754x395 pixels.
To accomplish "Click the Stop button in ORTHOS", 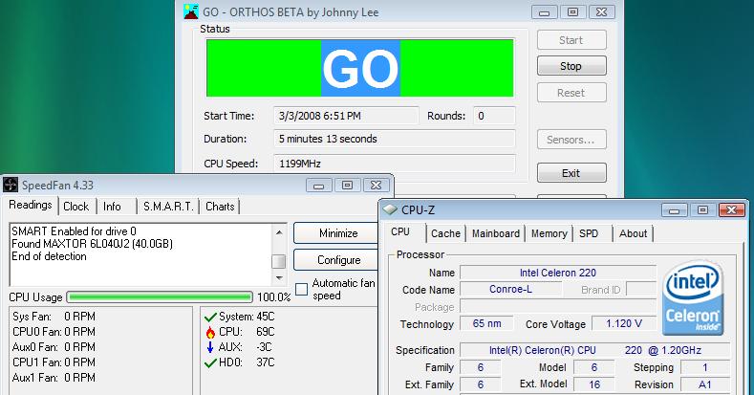I will (571, 66).
